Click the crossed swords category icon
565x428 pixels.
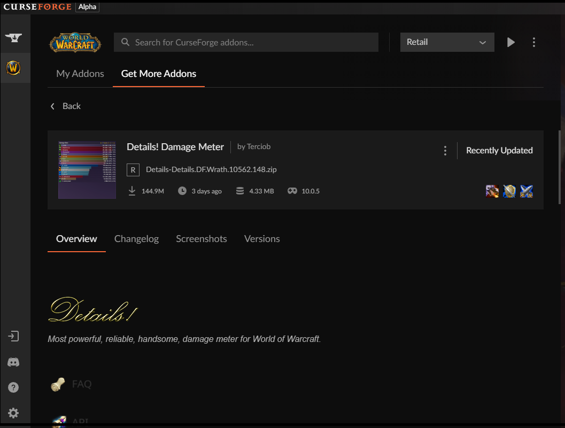coord(527,191)
